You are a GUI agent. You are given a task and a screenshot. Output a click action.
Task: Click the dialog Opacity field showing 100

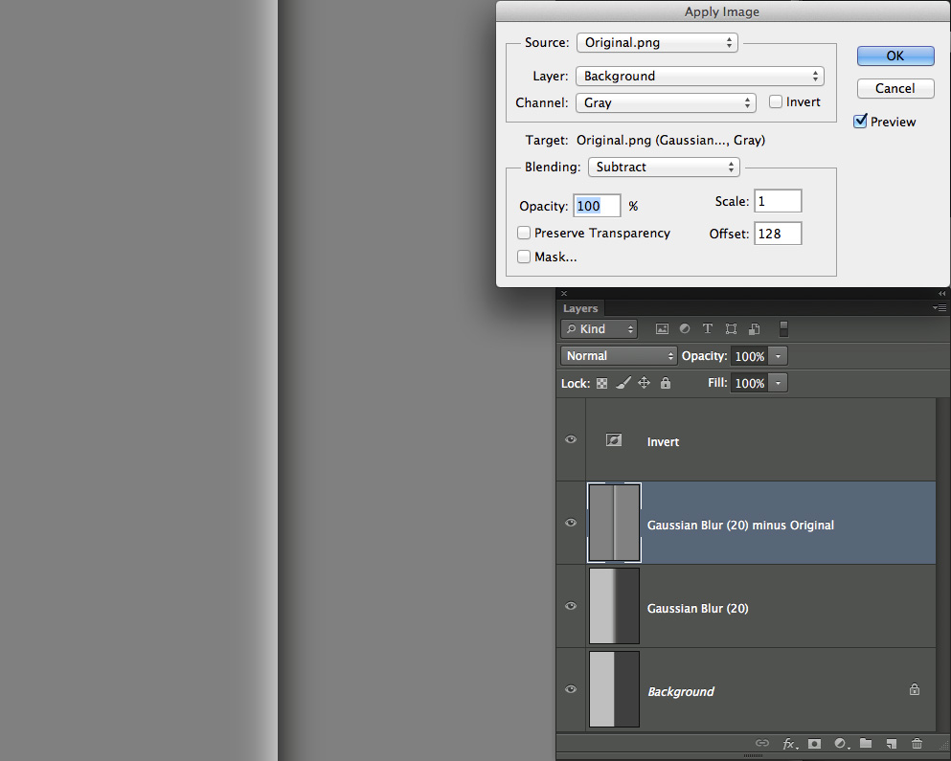[597, 206]
